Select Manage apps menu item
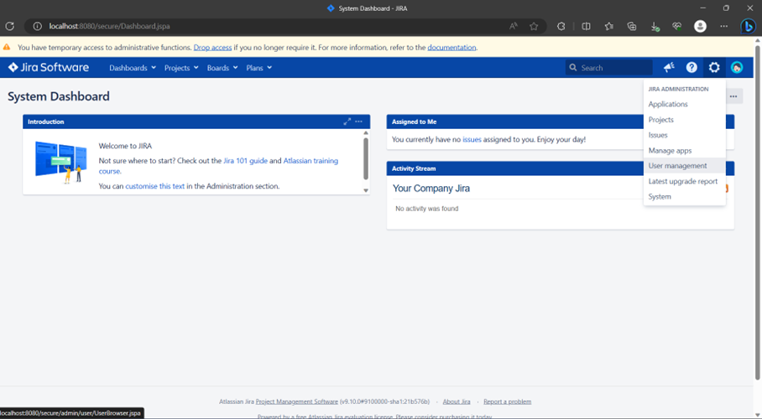The height and width of the screenshot is (419, 762). 684,151
